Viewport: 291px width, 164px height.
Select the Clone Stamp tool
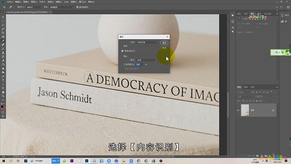point(3,52)
